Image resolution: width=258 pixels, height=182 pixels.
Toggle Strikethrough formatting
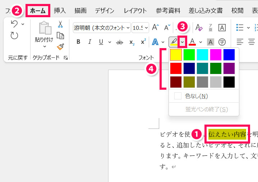(120, 42)
